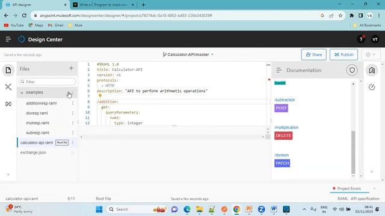Open the /division resource link
Image resolution: width=385 pixels, height=216 pixels.
282,155
